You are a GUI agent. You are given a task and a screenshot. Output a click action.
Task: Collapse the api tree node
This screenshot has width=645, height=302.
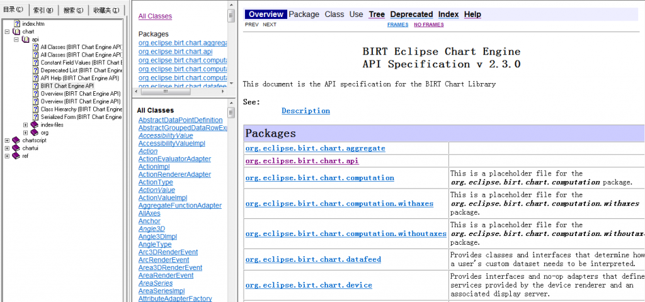pos(16,40)
